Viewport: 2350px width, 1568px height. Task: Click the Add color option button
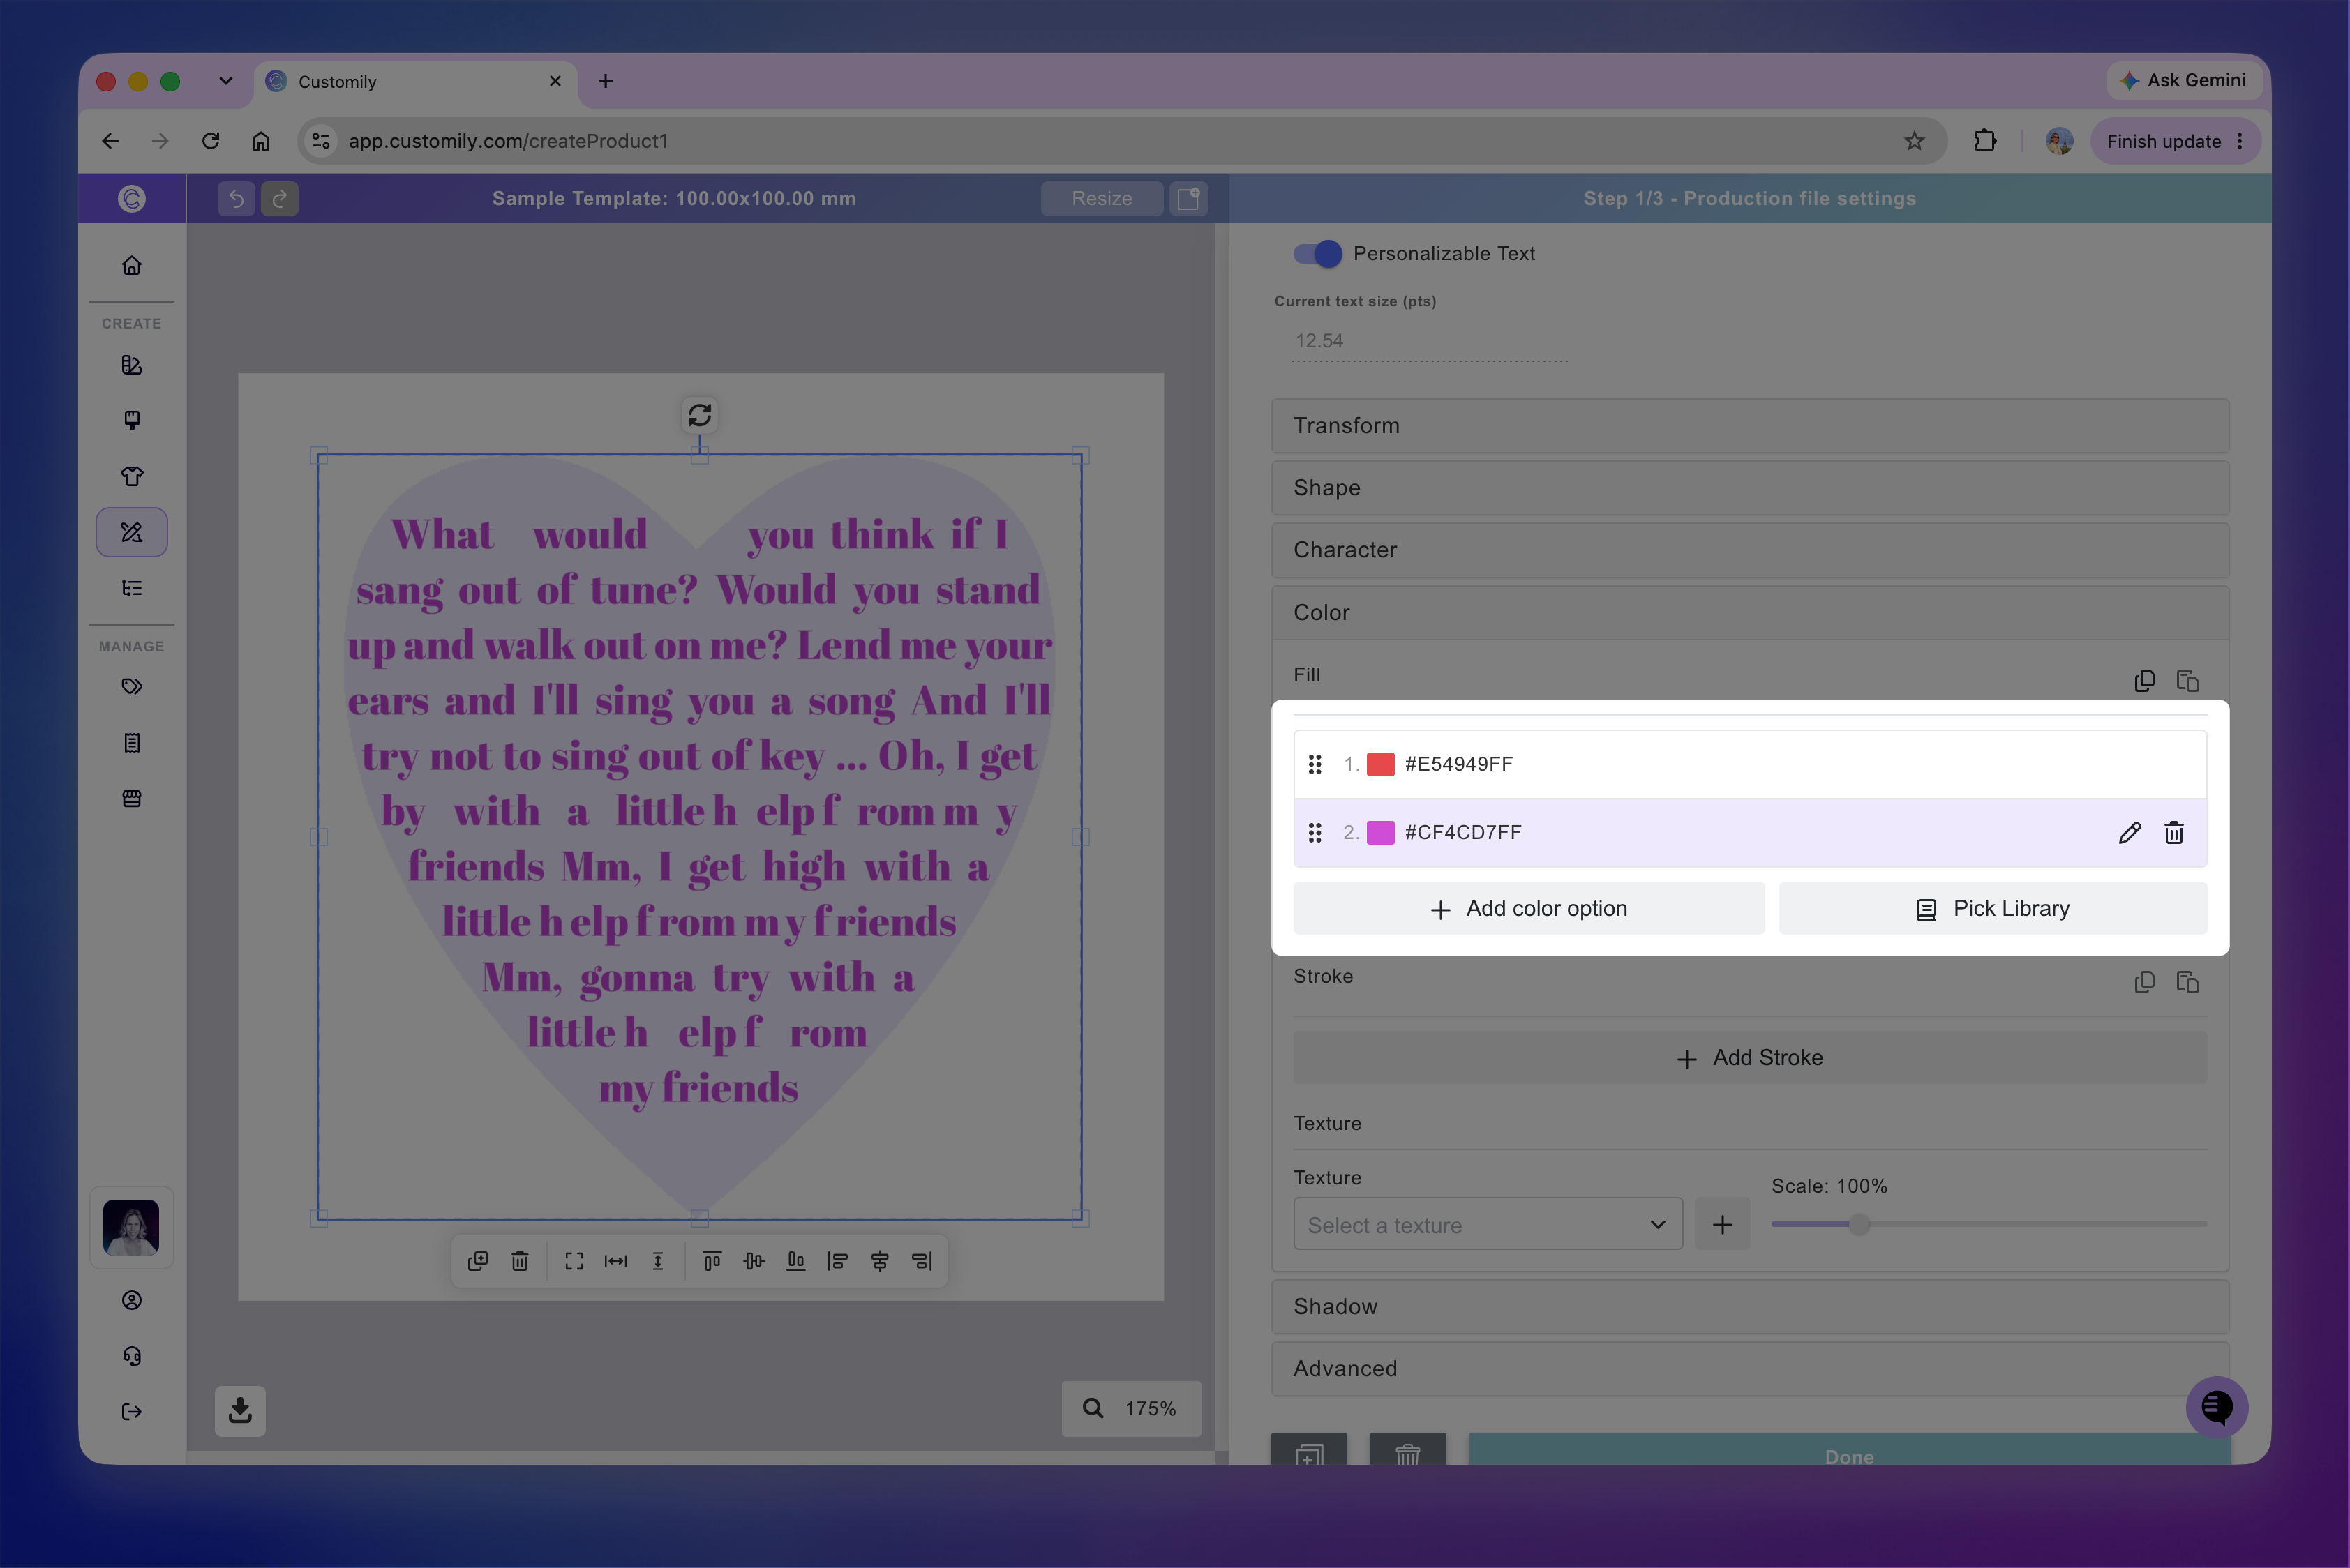click(1529, 909)
